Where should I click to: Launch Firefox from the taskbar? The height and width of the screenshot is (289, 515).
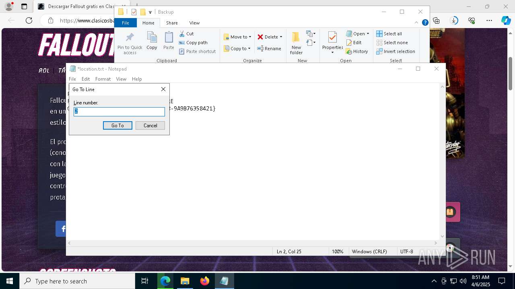click(x=205, y=281)
